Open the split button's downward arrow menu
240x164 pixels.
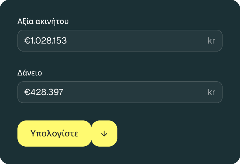point(104,134)
